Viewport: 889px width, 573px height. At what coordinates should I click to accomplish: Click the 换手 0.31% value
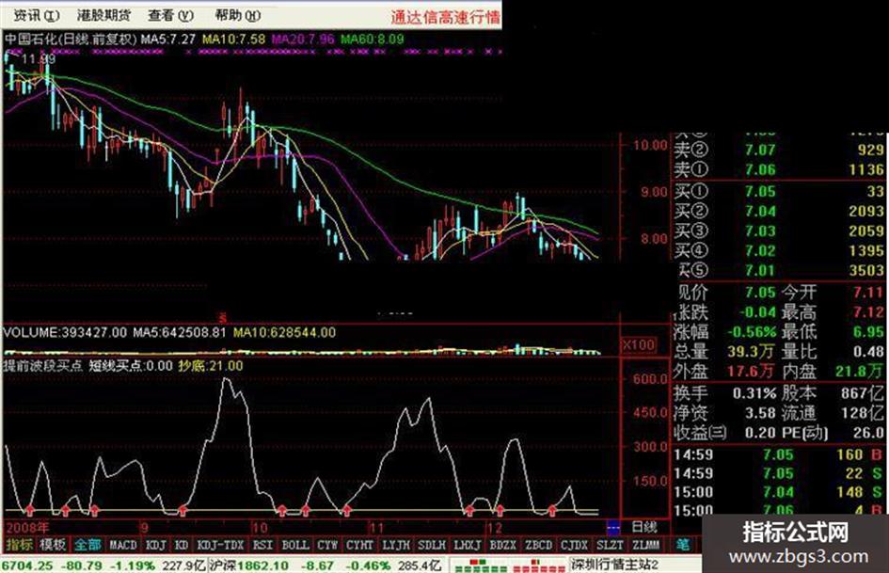coord(754,393)
